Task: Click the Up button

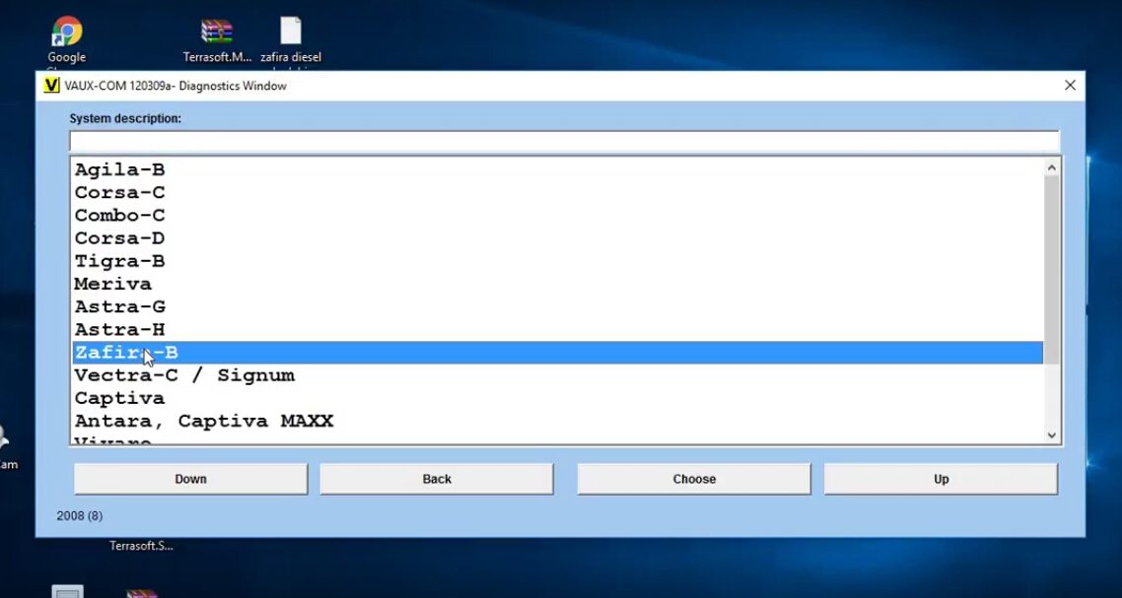Action: (x=941, y=479)
